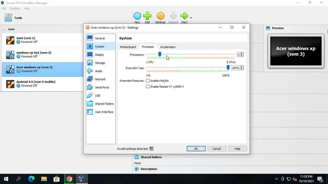
Task: Select the Acer windows xp (svm 3) machine
Action: (43, 69)
